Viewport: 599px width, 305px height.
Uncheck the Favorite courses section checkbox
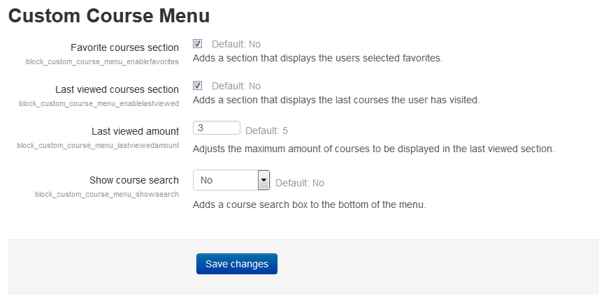tap(197, 43)
